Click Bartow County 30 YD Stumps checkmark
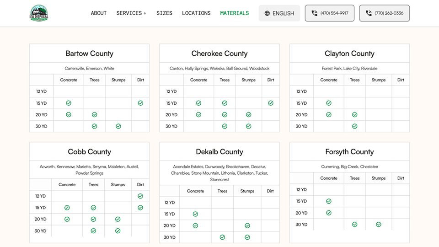This screenshot has height=247, width=439. pyautogui.click(x=118, y=126)
